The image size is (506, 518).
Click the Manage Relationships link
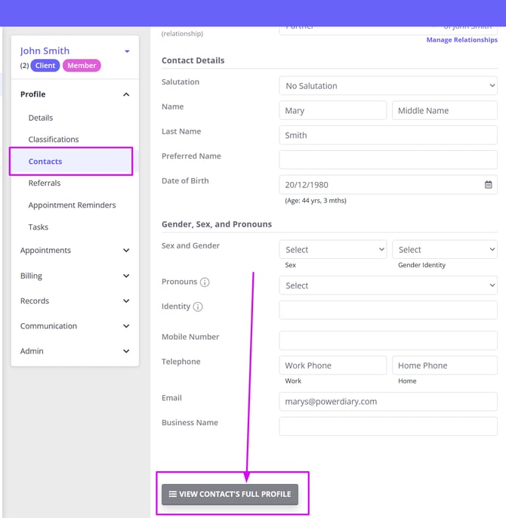[x=461, y=40]
